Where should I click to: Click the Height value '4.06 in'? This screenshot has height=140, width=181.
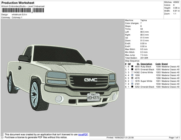(x=176, y=8)
